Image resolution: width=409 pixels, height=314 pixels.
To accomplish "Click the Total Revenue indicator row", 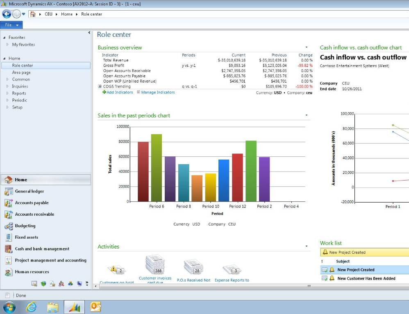I will (x=205, y=60).
